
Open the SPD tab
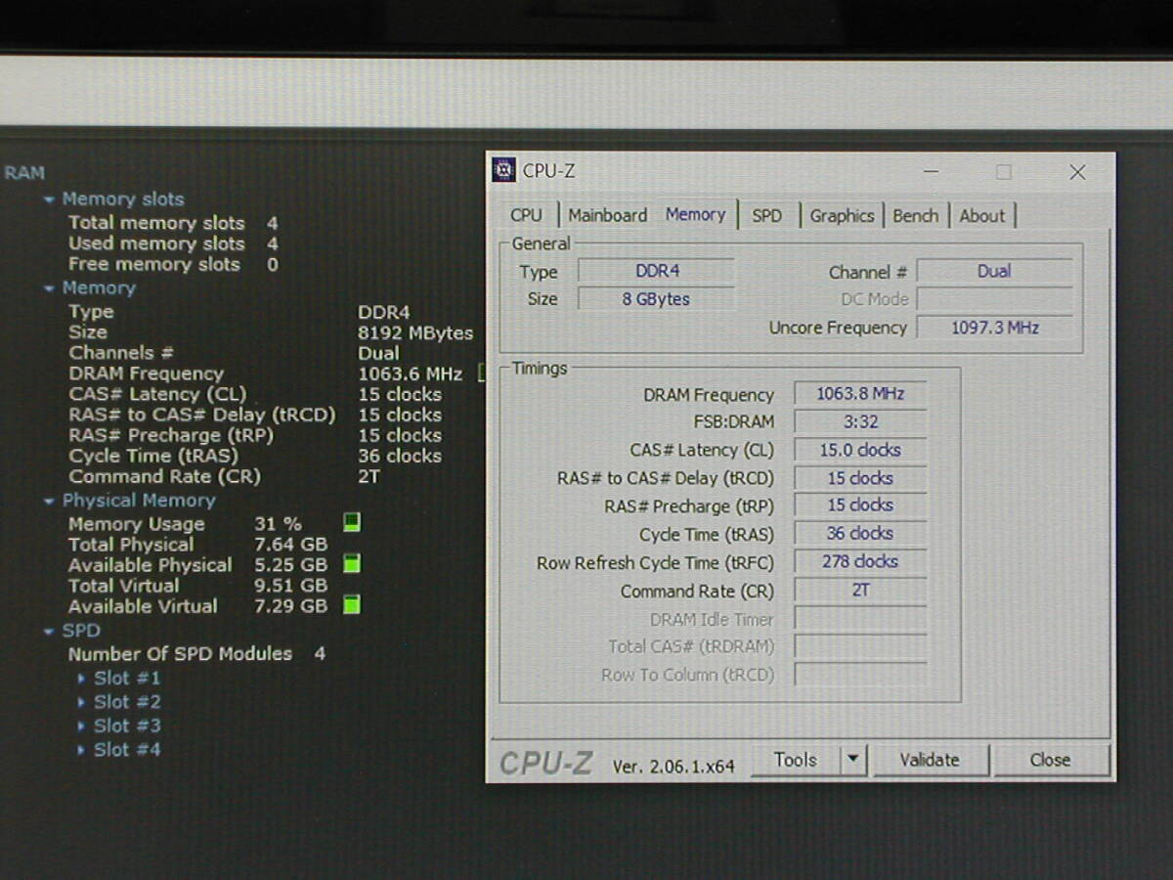pos(766,215)
